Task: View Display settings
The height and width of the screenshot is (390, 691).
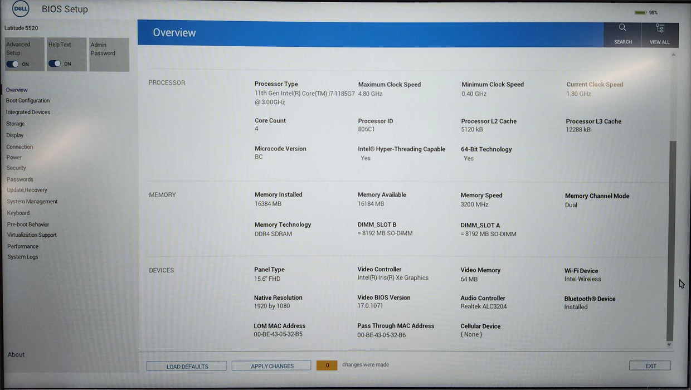Action: (x=14, y=135)
